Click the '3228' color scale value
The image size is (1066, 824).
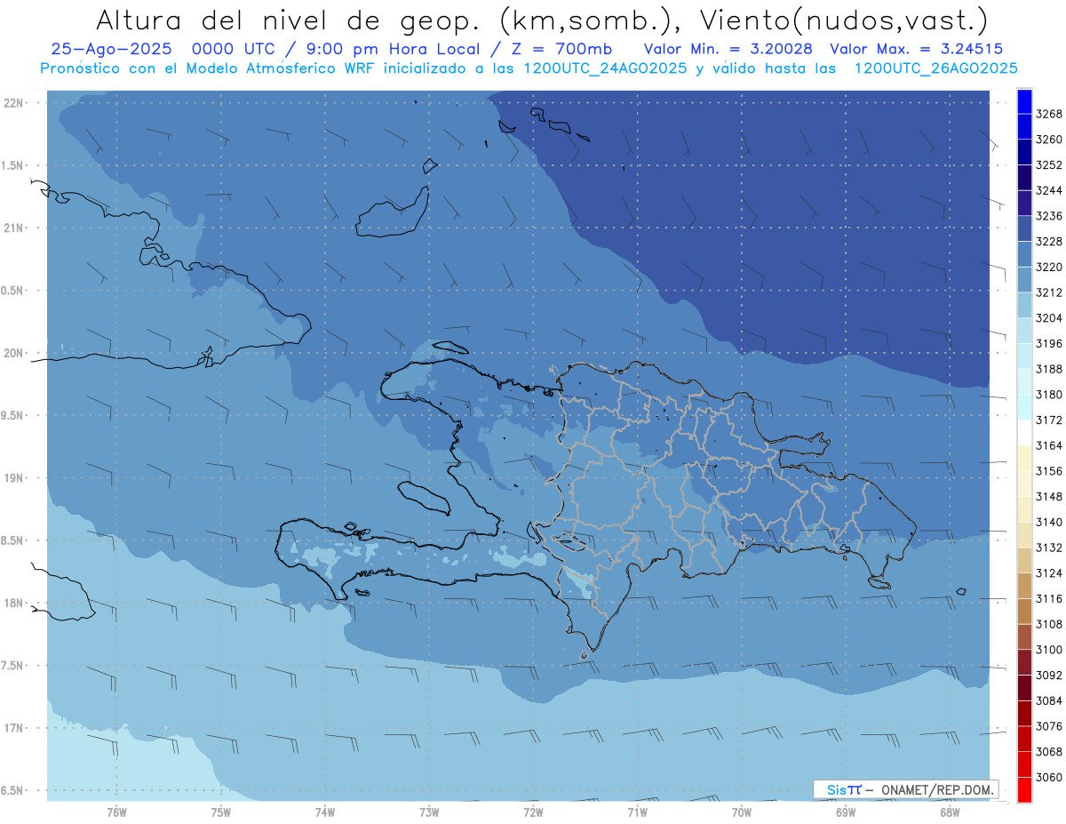1049,242
